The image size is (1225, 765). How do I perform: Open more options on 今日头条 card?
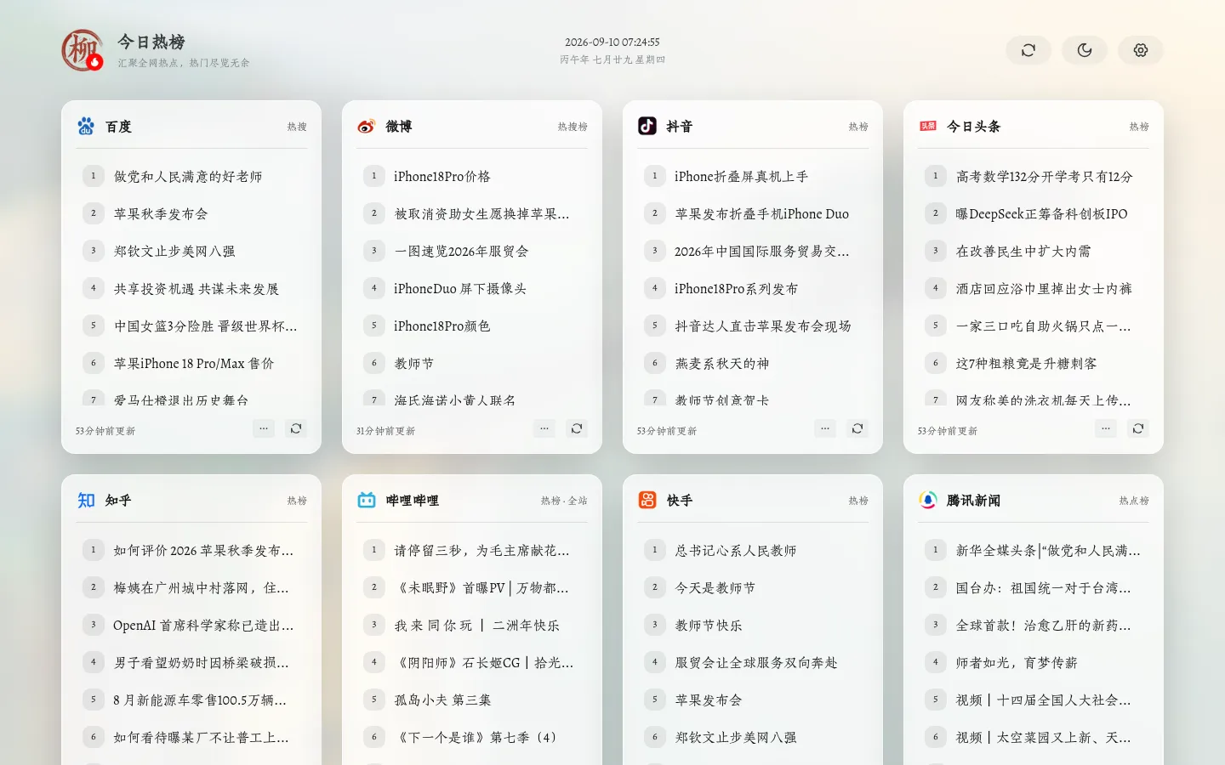point(1106,428)
